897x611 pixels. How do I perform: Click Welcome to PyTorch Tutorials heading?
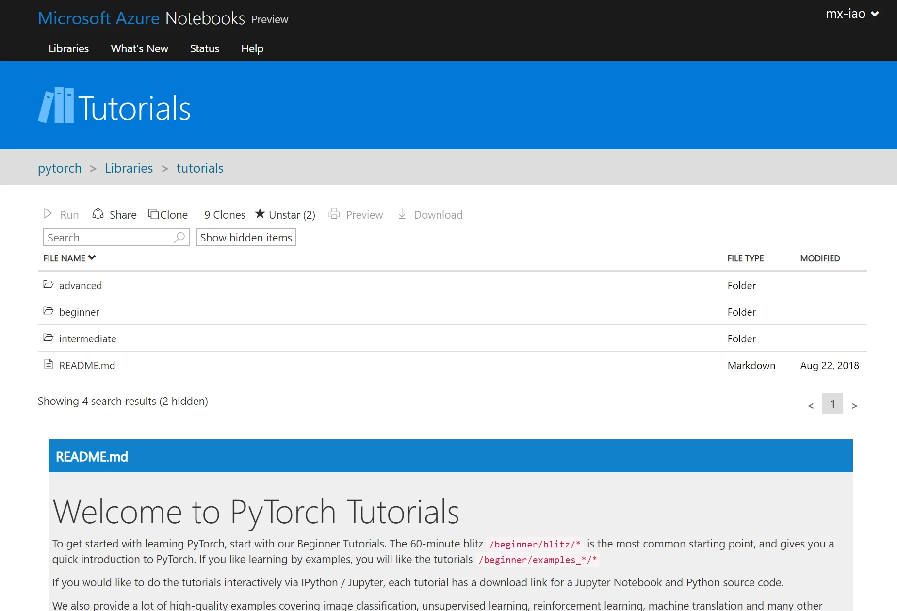click(x=256, y=512)
